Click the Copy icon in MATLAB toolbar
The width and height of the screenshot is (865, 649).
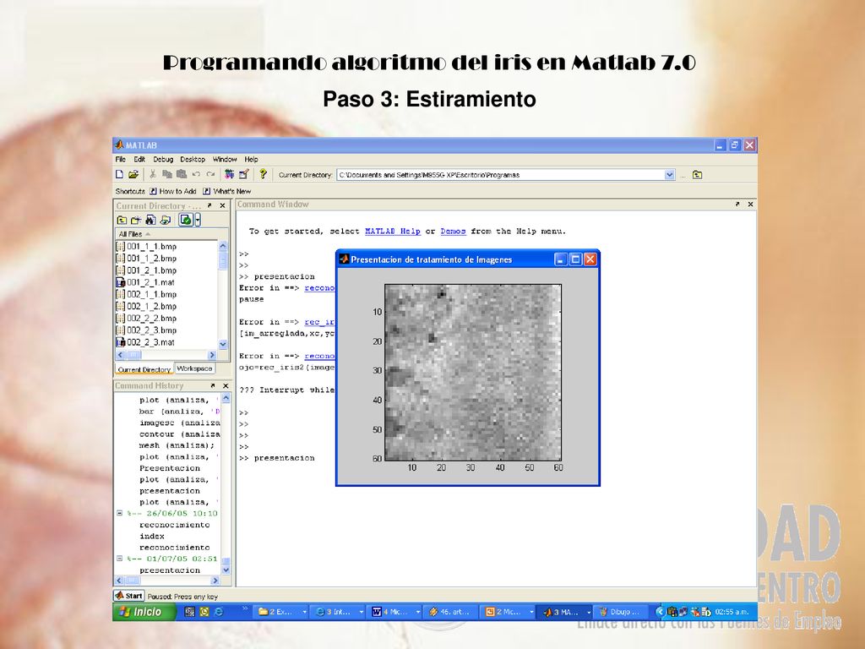click(167, 174)
